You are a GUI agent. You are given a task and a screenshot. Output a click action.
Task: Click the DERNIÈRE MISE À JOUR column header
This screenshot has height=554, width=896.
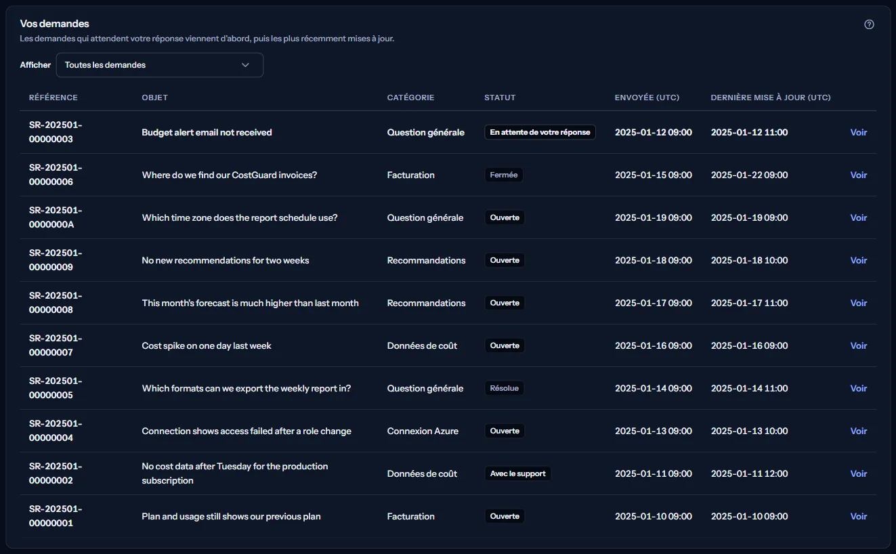click(x=771, y=98)
